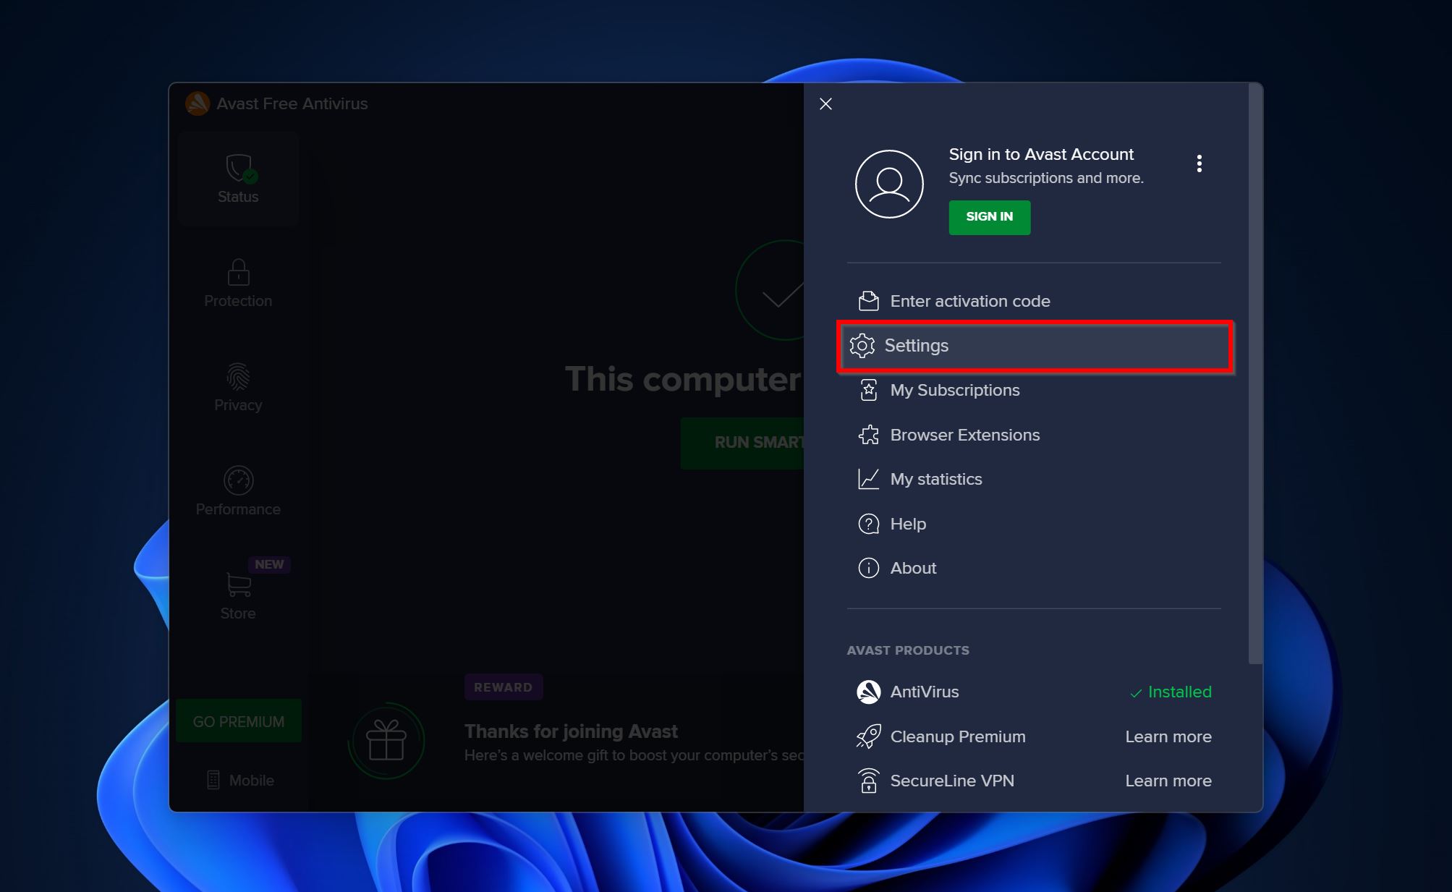Click the Performance section icon
The image size is (1452, 892).
coord(237,479)
